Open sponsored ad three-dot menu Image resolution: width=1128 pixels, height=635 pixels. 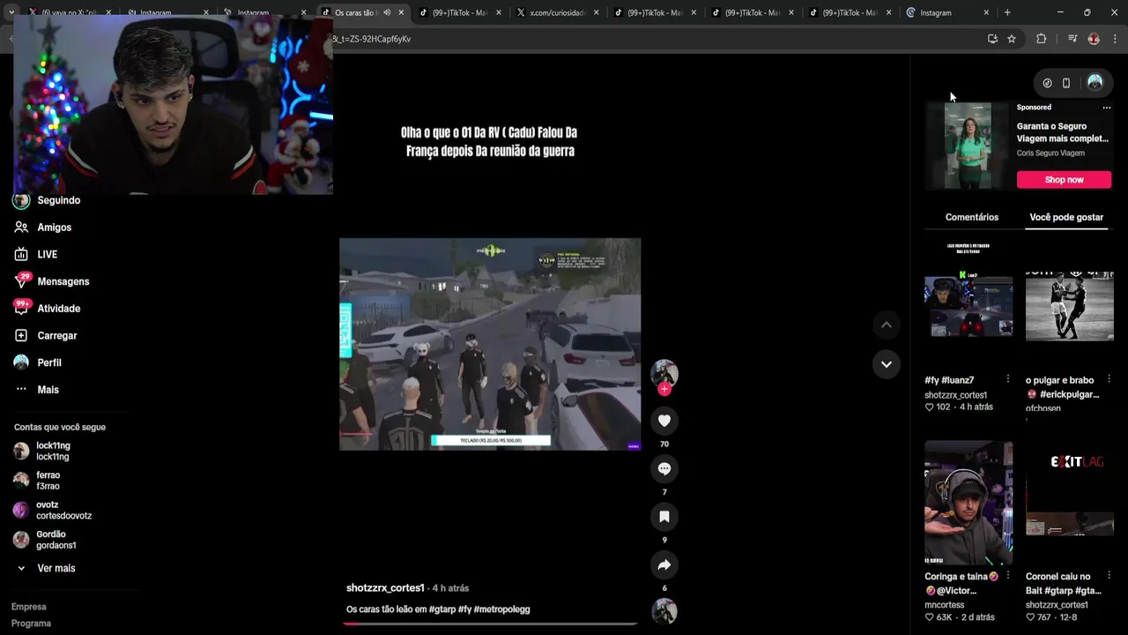(x=1107, y=108)
